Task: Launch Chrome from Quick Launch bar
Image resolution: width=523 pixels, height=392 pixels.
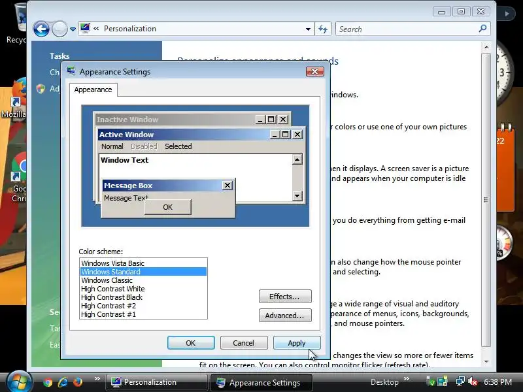Action: click(47, 382)
